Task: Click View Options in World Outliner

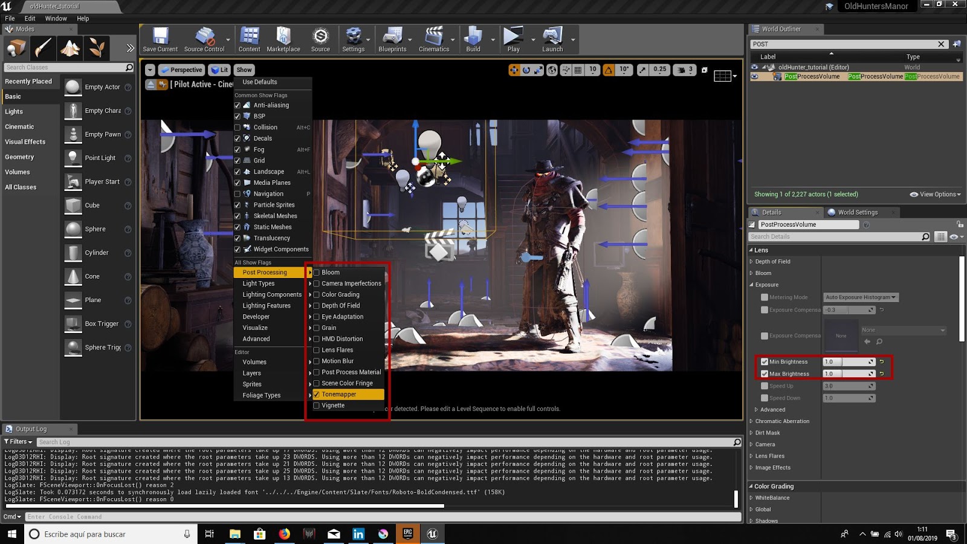Action: coord(934,194)
